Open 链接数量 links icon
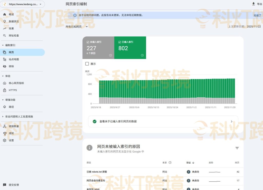 (x=5, y=126)
